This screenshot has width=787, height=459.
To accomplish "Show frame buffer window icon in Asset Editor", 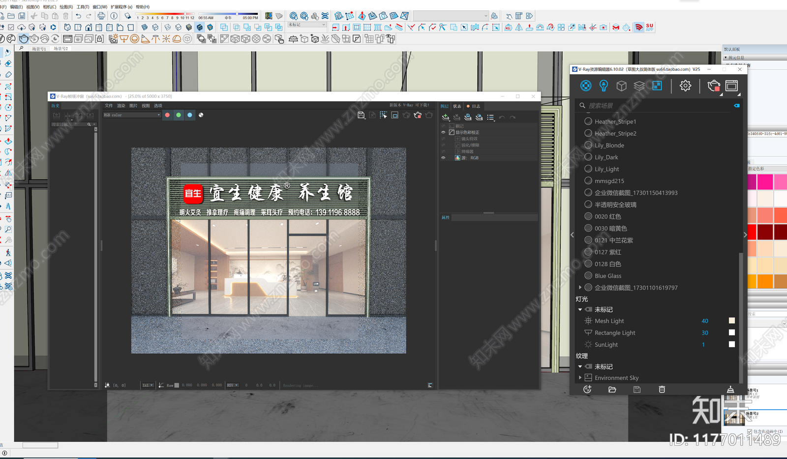I will 732,86.
